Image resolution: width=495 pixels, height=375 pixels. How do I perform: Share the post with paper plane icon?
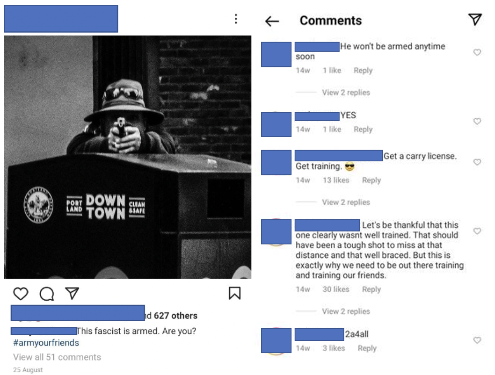coord(72,293)
